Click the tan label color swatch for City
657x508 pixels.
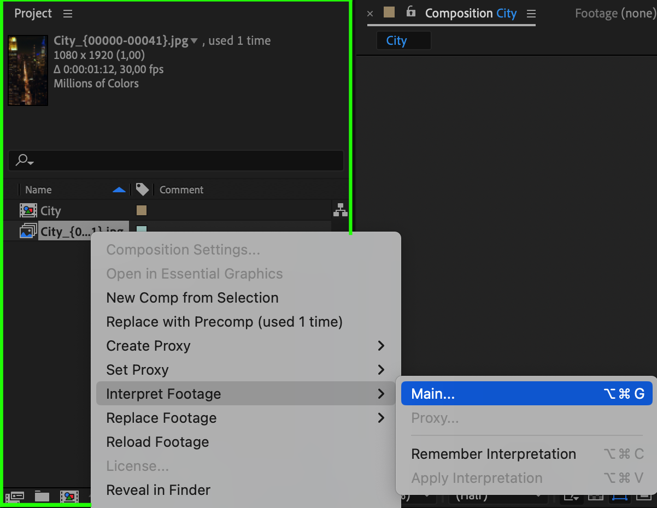(x=142, y=211)
